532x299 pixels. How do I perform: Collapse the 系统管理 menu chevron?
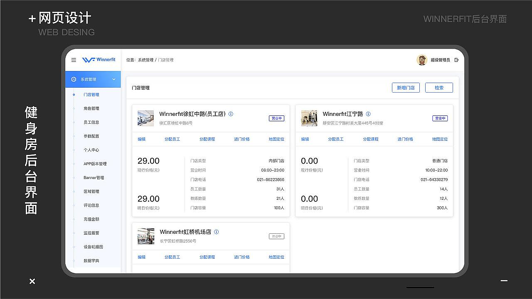[x=114, y=79]
